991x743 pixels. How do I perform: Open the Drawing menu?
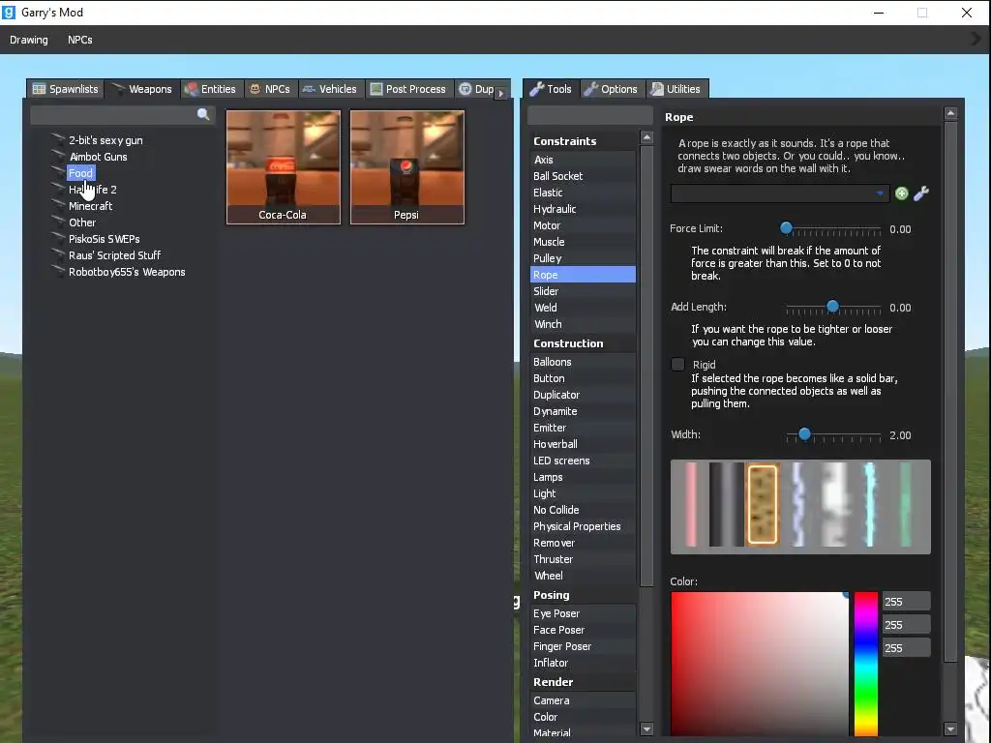point(28,40)
